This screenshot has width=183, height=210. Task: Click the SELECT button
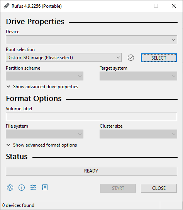click(159, 58)
